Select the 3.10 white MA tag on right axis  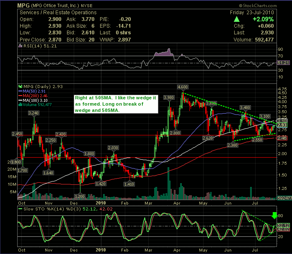pyautogui.click(x=282, y=121)
